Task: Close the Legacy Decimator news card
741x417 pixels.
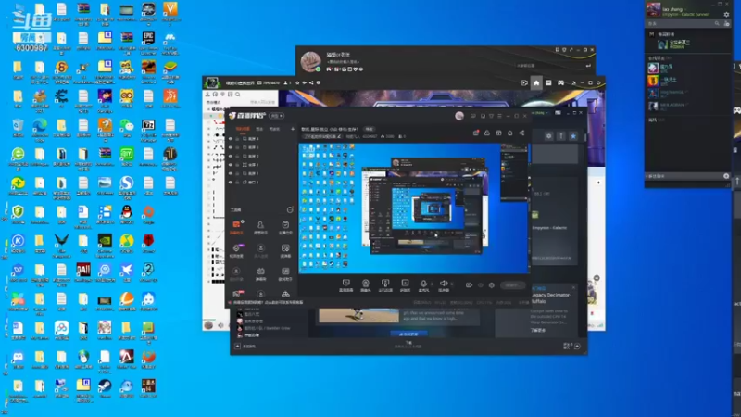Action: point(573,287)
